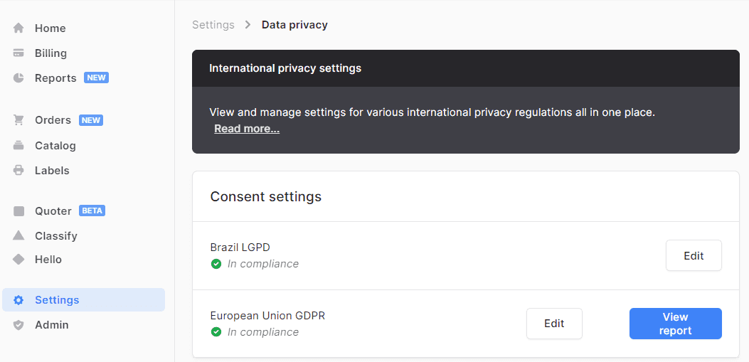Edit European Union GDPR consent settings
This screenshot has width=749, height=362.
click(554, 324)
